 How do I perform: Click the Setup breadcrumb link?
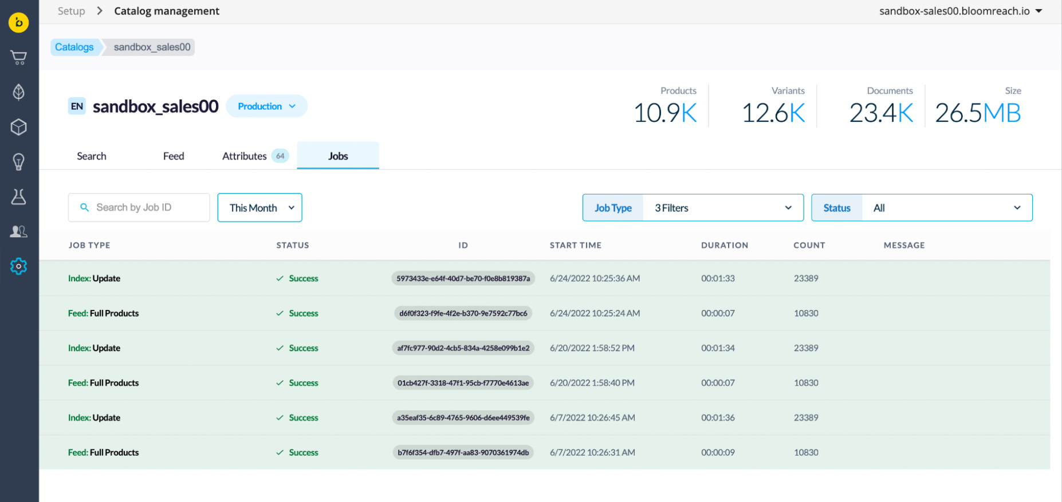pos(71,11)
